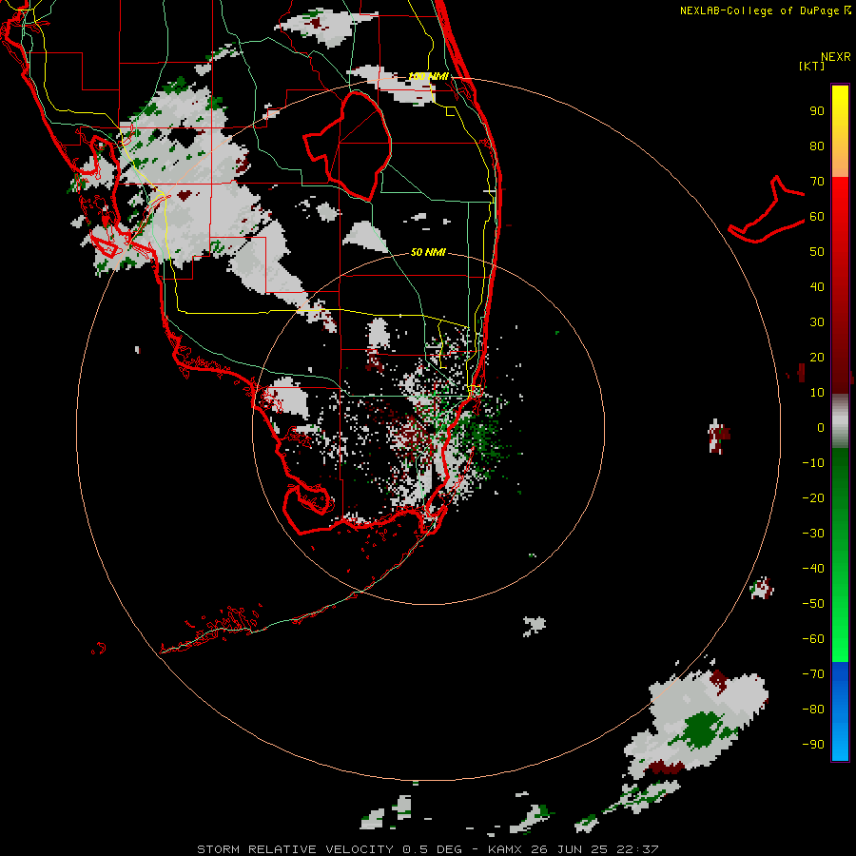Screen dimensions: 856x856
Task: Click the [KT] units label
Action: click(811, 66)
